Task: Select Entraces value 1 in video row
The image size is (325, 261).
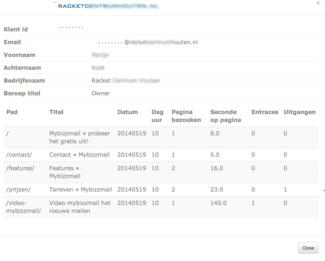Action: click(x=253, y=203)
